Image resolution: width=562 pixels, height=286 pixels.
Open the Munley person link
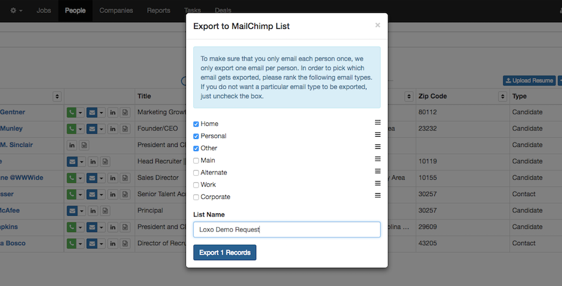click(x=11, y=128)
